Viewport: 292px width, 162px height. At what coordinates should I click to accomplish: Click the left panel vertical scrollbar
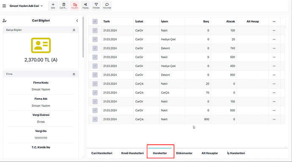point(83,37)
